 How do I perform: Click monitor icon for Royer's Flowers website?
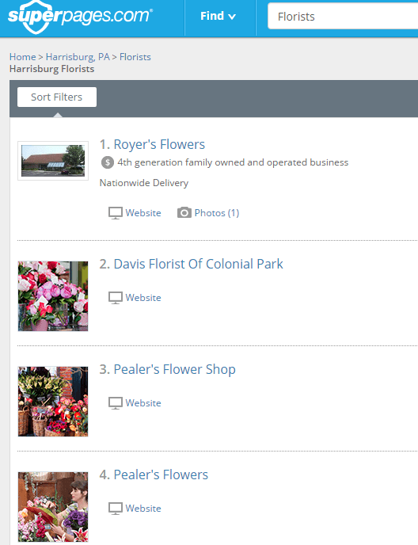[116, 213]
